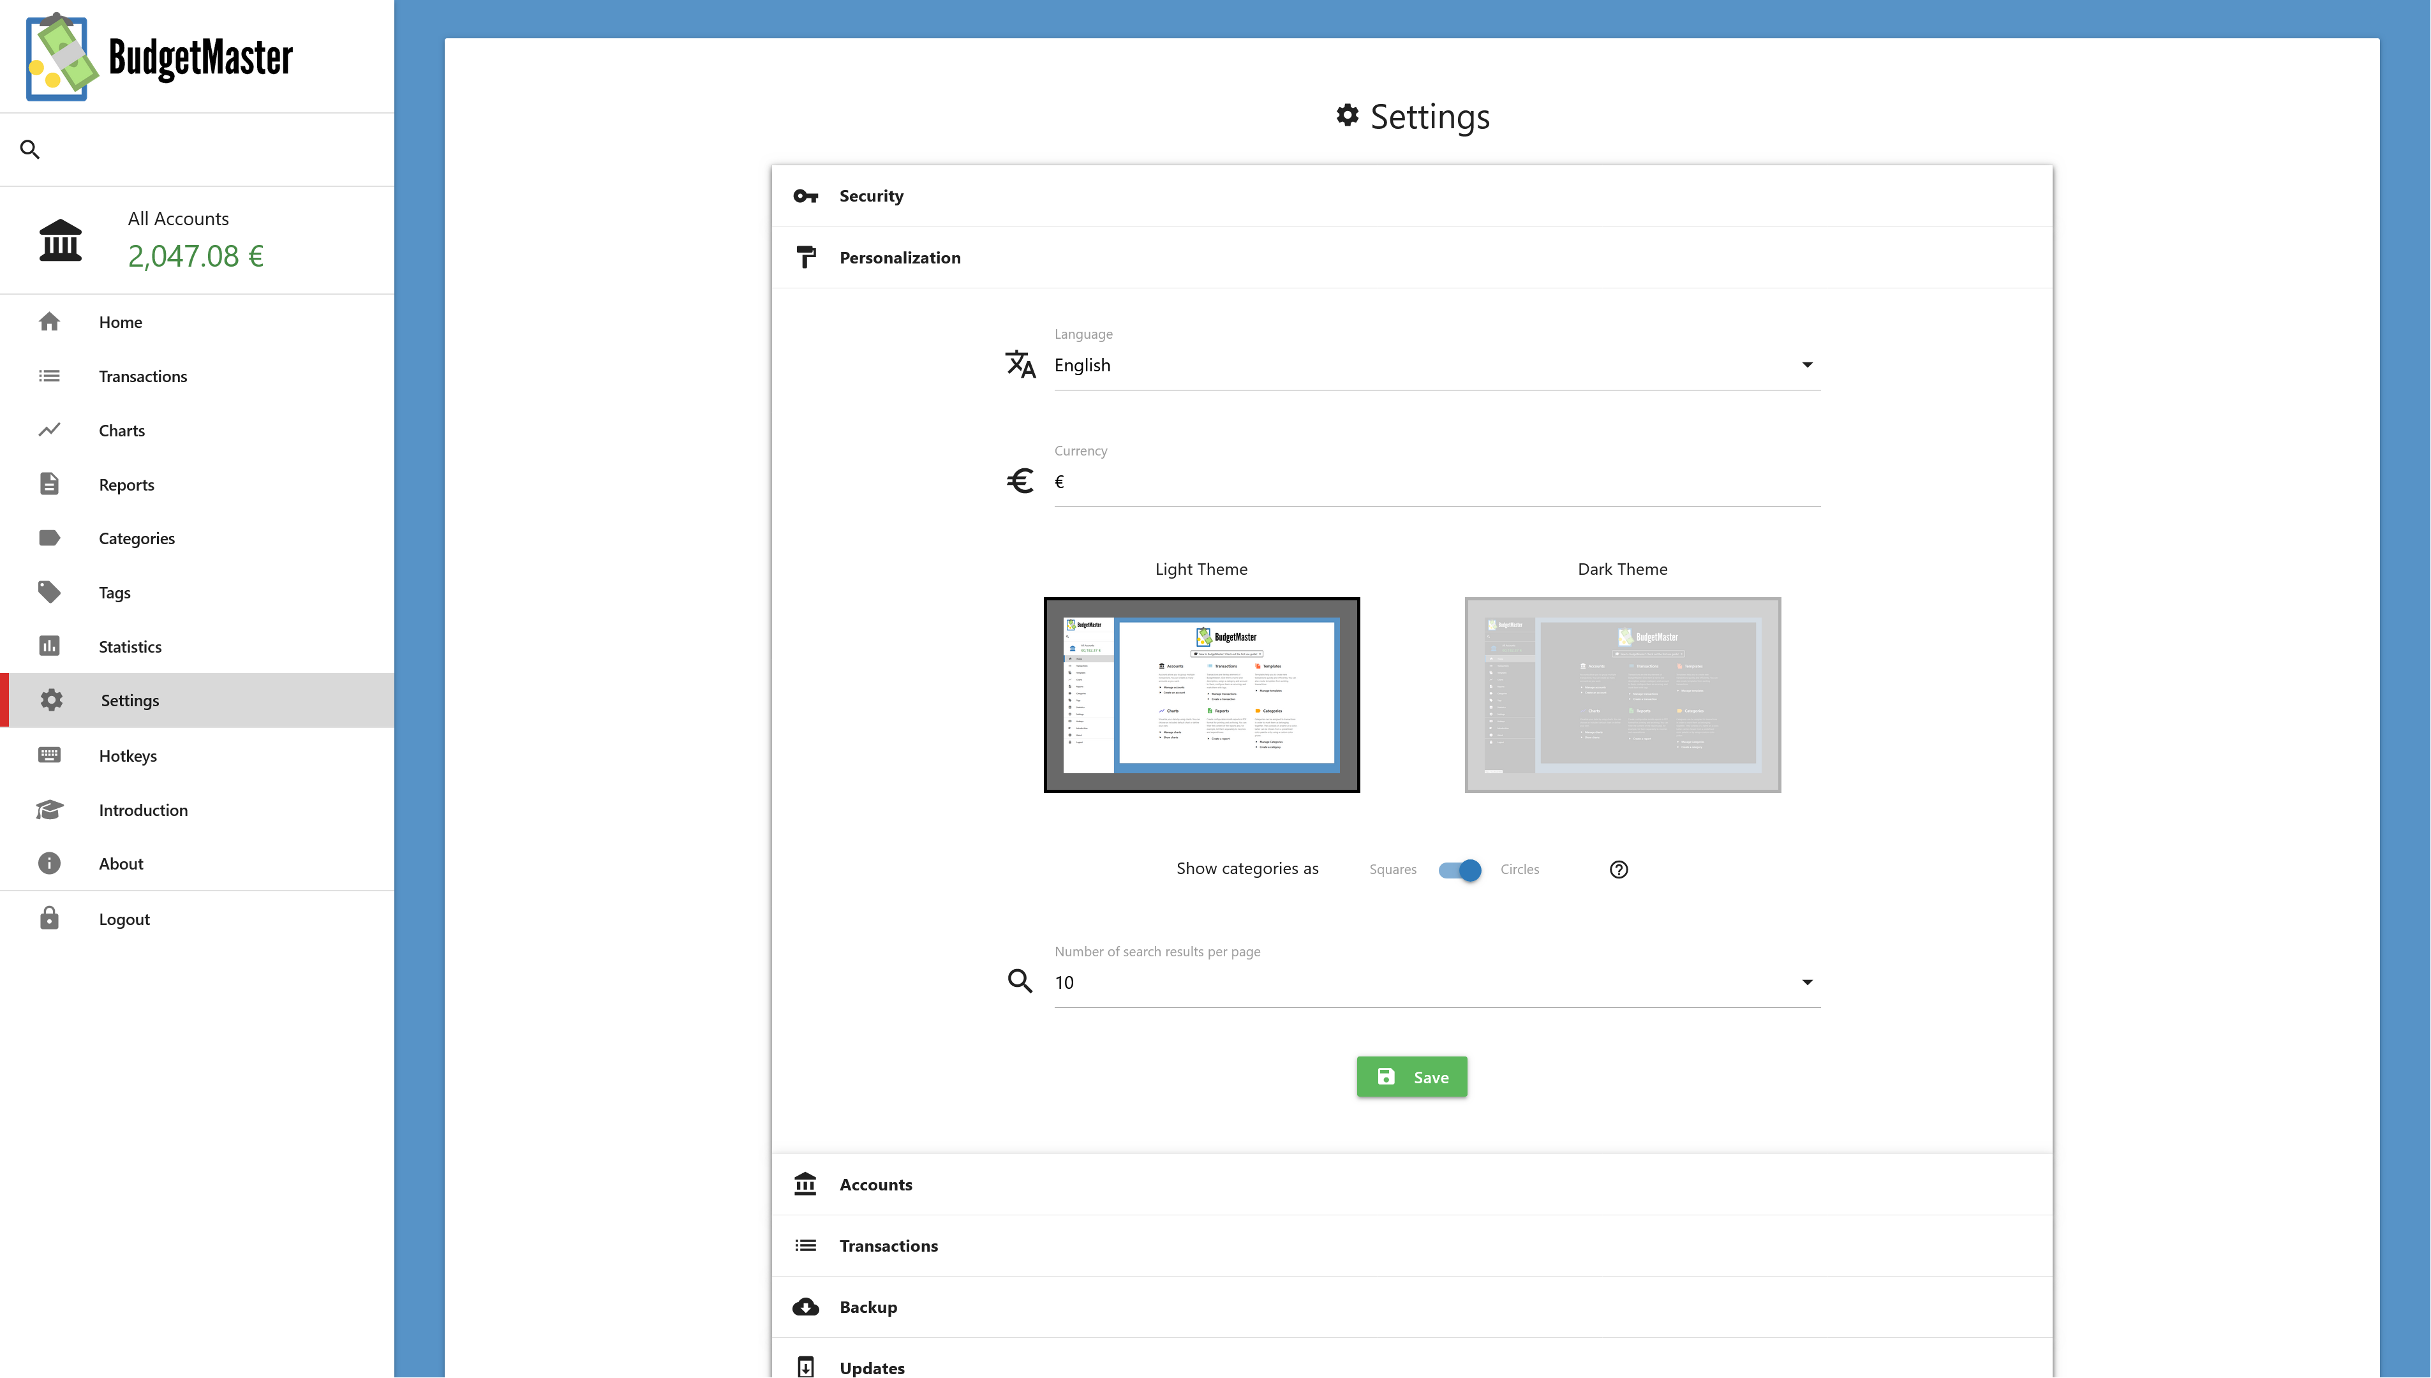The width and height of the screenshot is (2431, 1378).
Task: Open the Tags page
Action: pos(197,591)
